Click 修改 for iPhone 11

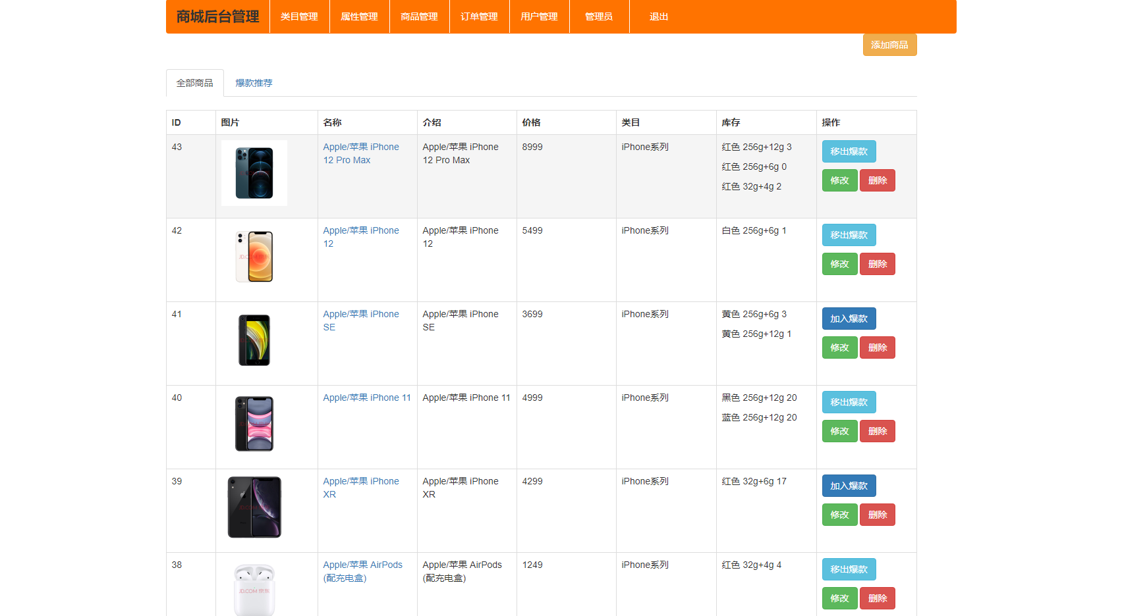[839, 431]
